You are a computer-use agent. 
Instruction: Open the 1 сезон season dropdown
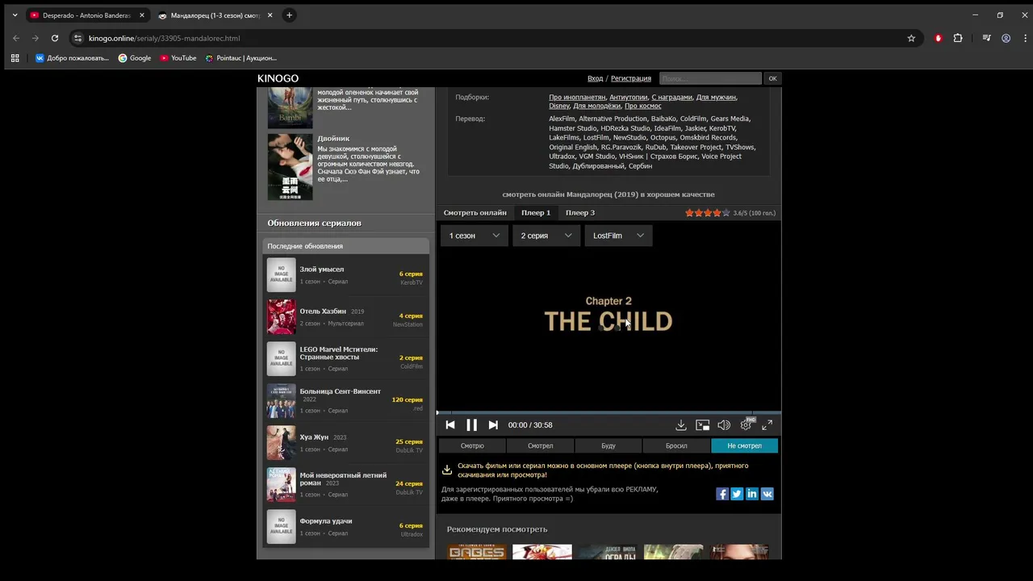coord(474,236)
